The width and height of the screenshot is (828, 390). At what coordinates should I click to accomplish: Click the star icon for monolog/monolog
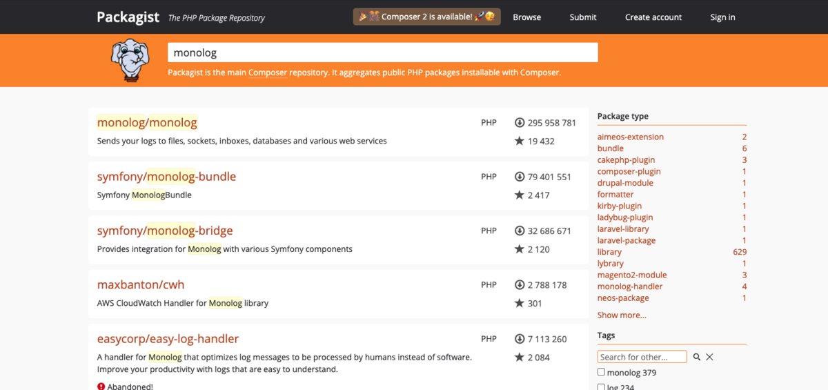coord(520,141)
